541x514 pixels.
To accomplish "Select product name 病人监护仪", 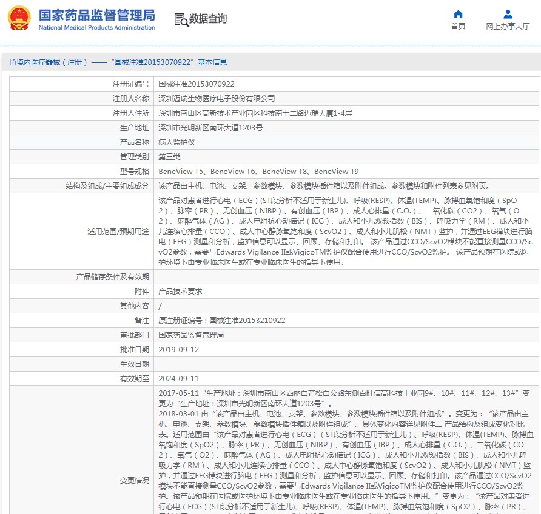I will (x=176, y=142).
